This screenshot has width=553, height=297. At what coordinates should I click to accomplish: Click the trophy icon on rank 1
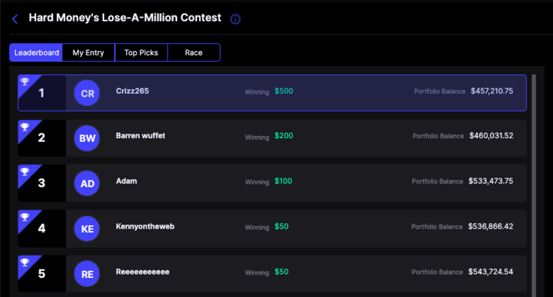[25, 81]
